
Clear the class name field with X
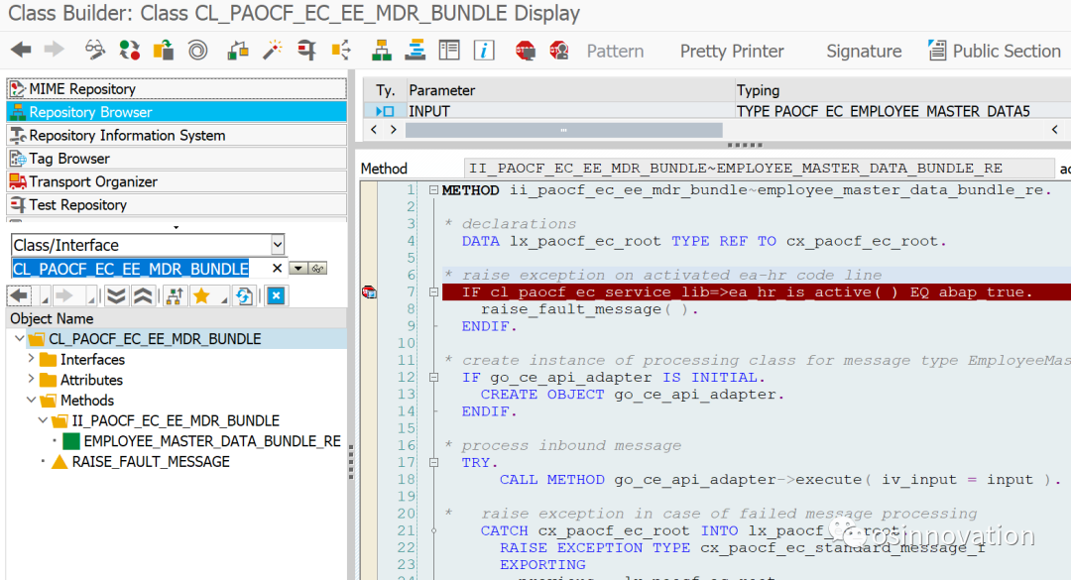(277, 269)
